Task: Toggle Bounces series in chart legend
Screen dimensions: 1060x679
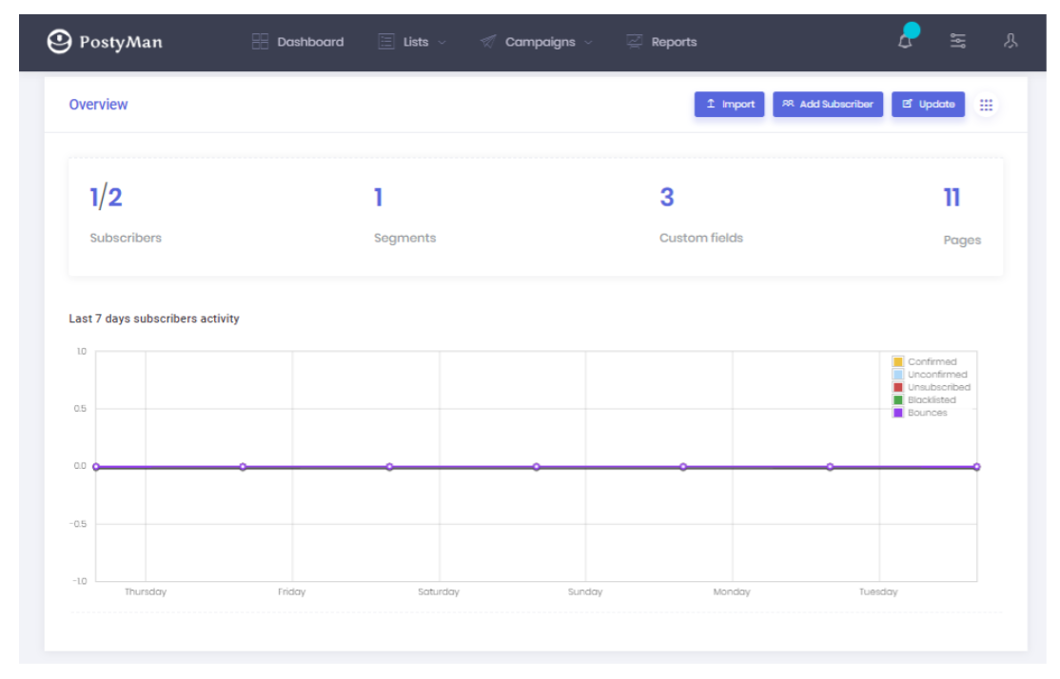Action: pyautogui.click(x=927, y=413)
